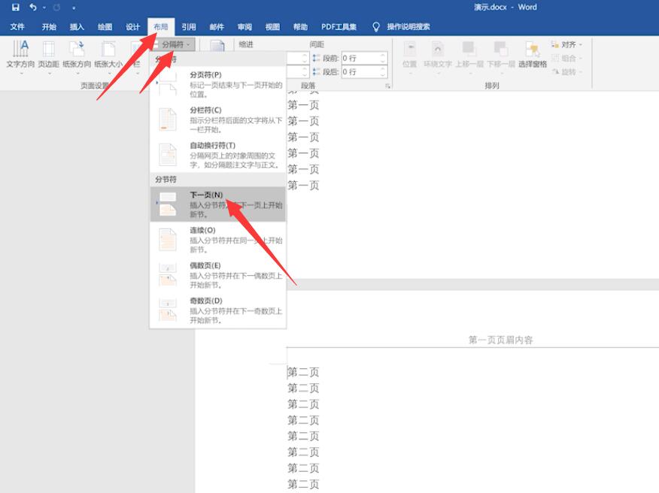Adjust the 段前 spinner arrows
This screenshot has height=493, width=659.
coord(383,58)
